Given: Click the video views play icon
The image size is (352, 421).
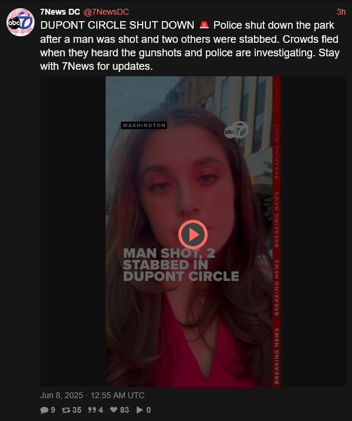Looking at the screenshot, I should (140, 410).
